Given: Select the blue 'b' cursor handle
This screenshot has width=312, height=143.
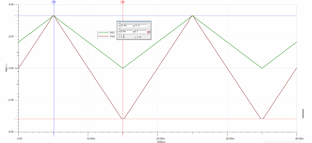Looking at the screenshot, I should 54,2.
